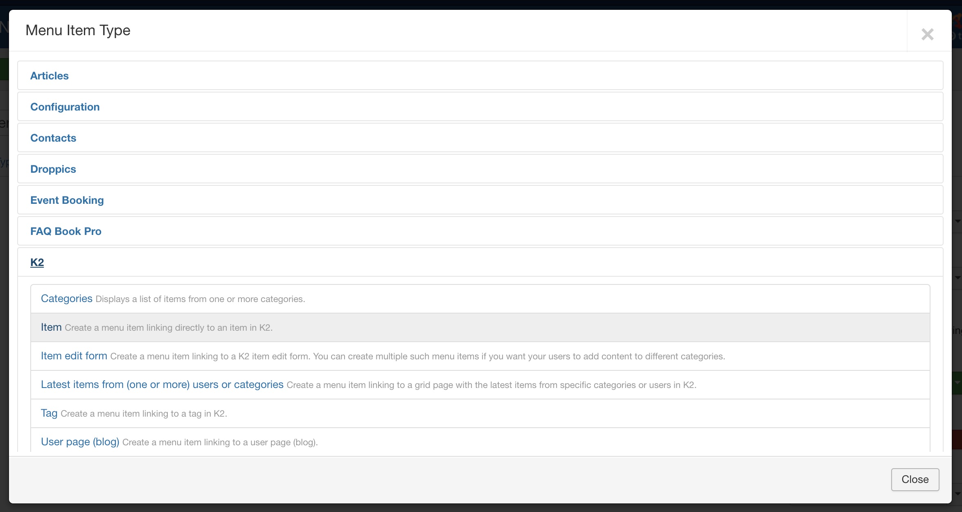This screenshot has width=962, height=512.
Task: Choose the K2 Item menu type
Action: (480, 327)
